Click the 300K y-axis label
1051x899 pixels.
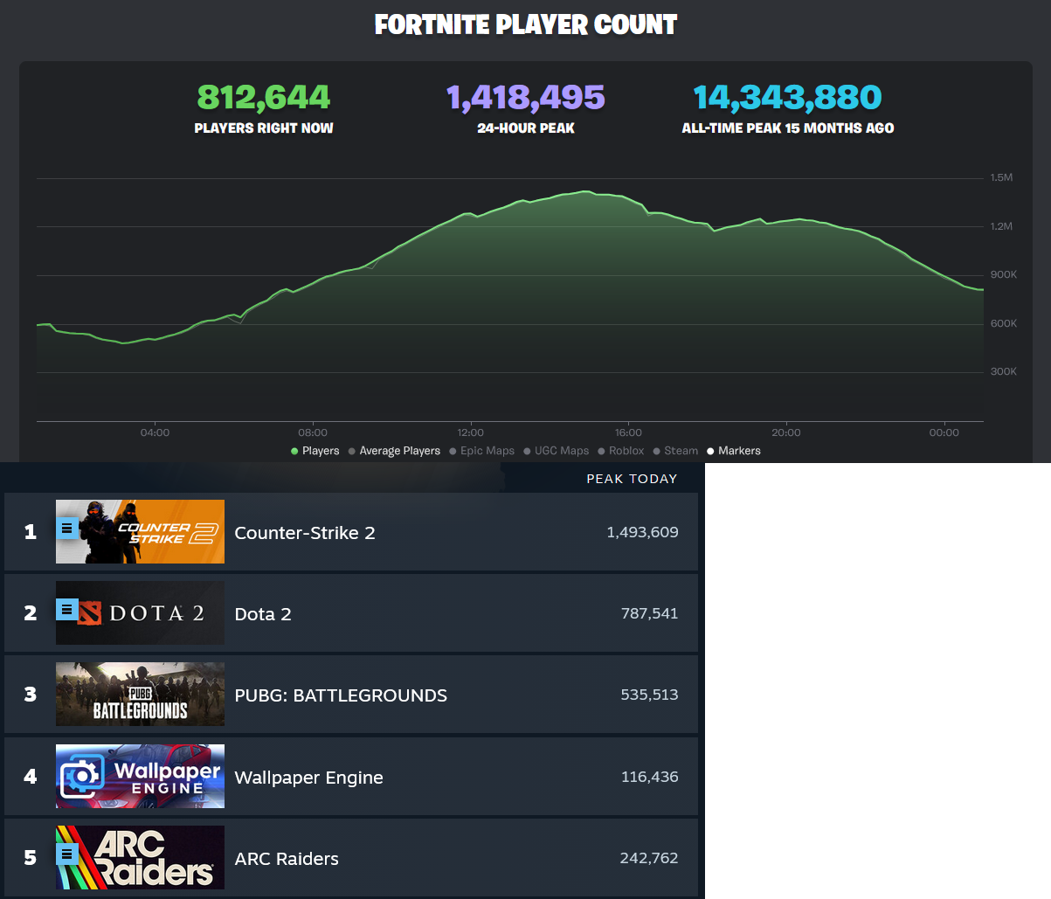pyautogui.click(x=1003, y=371)
